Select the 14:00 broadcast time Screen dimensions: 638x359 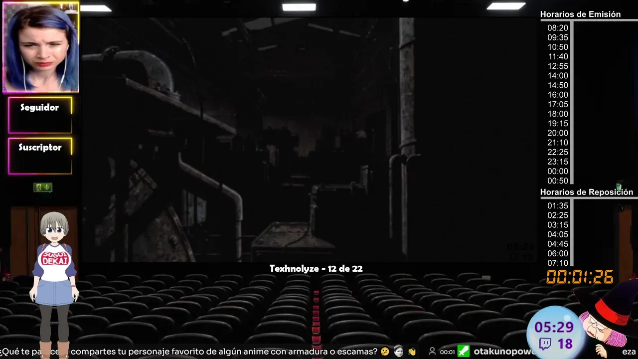558,76
